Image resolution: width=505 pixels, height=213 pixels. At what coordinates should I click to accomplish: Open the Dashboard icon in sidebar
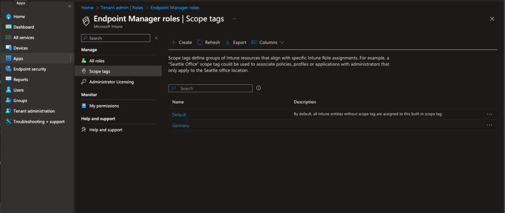[x=8, y=27]
